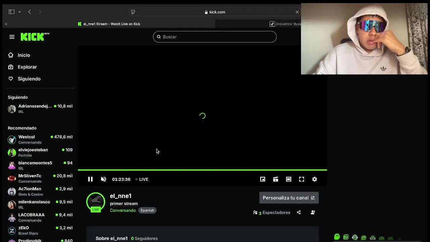Click kick.com address bar
This screenshot has height=242, width=430.
pyautogui.click(x=215, y=12)
